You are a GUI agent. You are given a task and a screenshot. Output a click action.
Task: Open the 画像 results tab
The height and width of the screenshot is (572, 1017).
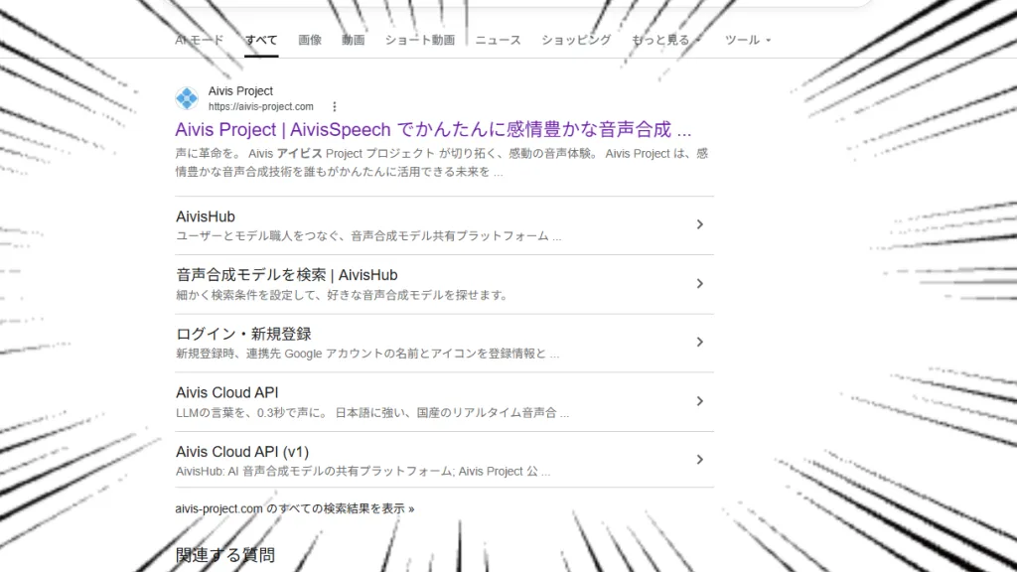point(310,40)
